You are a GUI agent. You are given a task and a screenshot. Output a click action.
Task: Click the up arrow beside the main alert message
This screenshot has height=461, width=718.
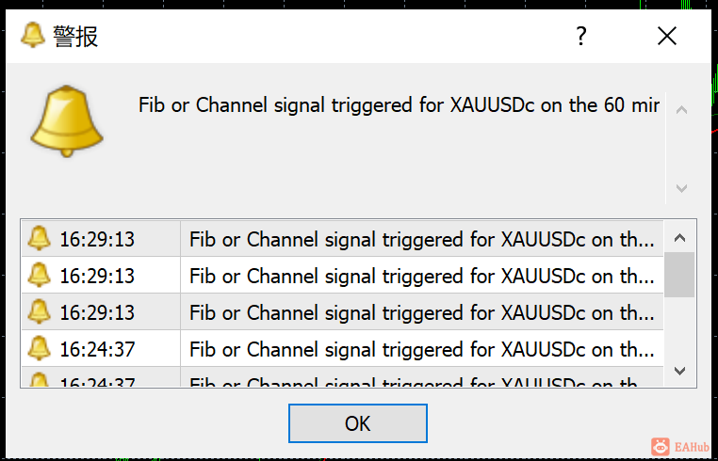[682, 110]
